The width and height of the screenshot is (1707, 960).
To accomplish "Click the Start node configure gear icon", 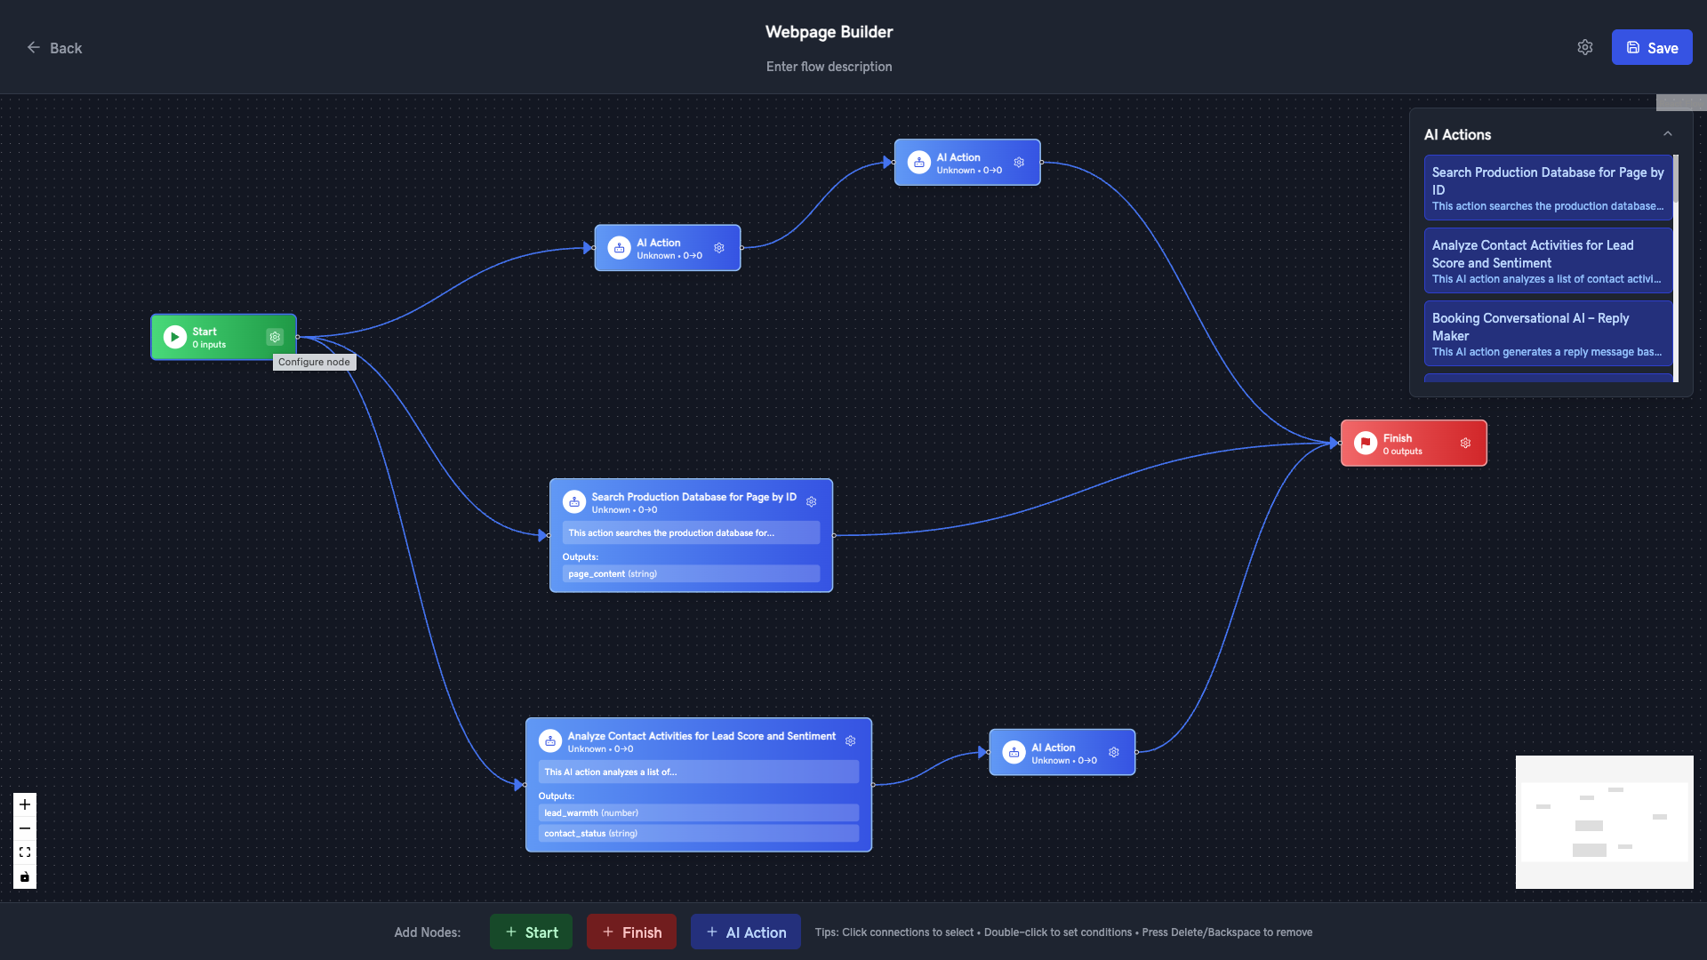I will pos(275,337).
